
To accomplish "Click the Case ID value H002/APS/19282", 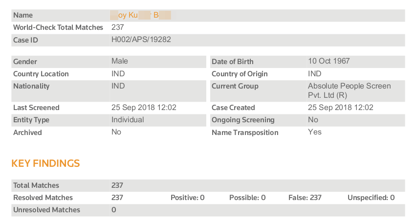I will tap(141, 40).
